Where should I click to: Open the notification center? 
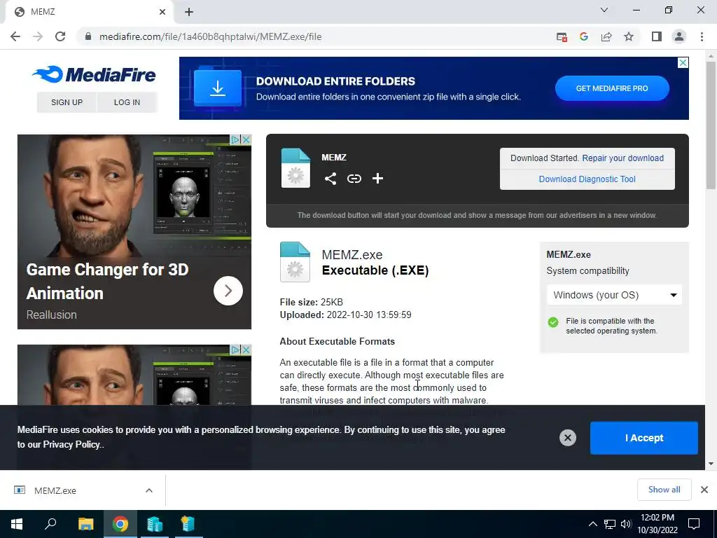(694, 524)
